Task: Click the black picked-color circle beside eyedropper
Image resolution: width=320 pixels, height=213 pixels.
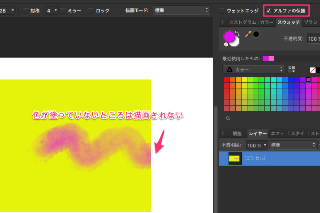Action: [256, 34]
